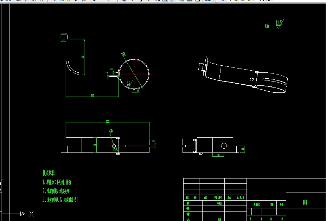Screen dimensions: 326x221
Task: Click the 处数 cell in title block
Action: coord(195,197)
